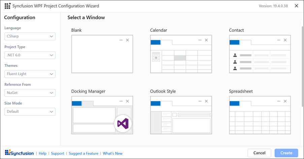This screenshot has height=159, width=304.
Task: Select the Blank window template
Action: tap(102, 54)
